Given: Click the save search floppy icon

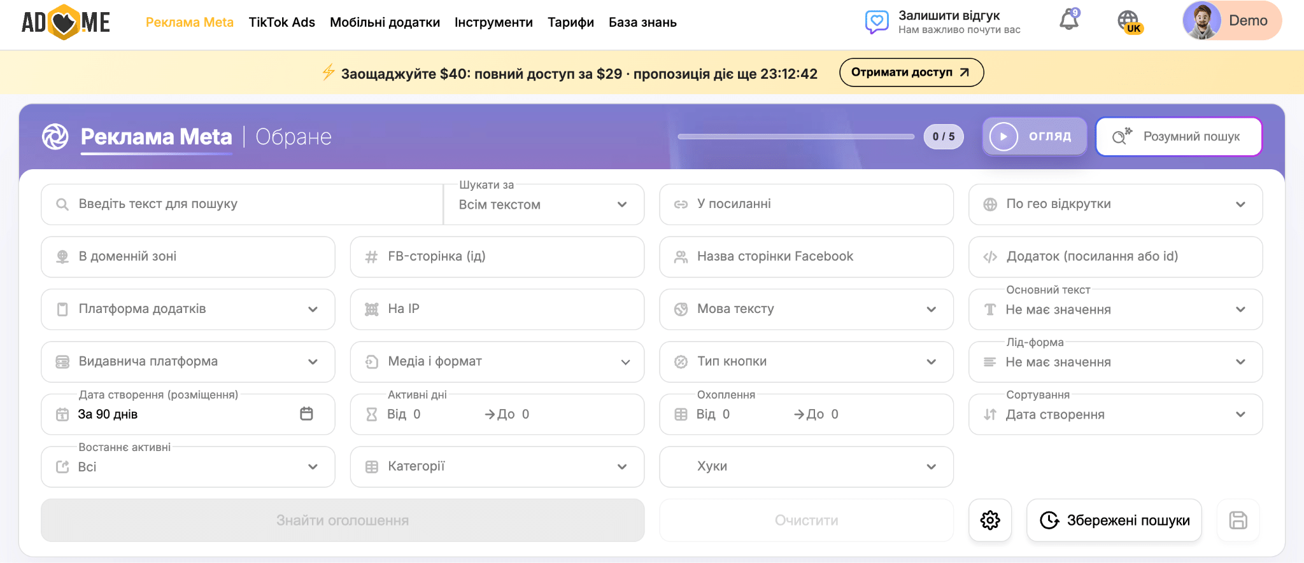Looking at the screenshot, I should click(1238, 520).
